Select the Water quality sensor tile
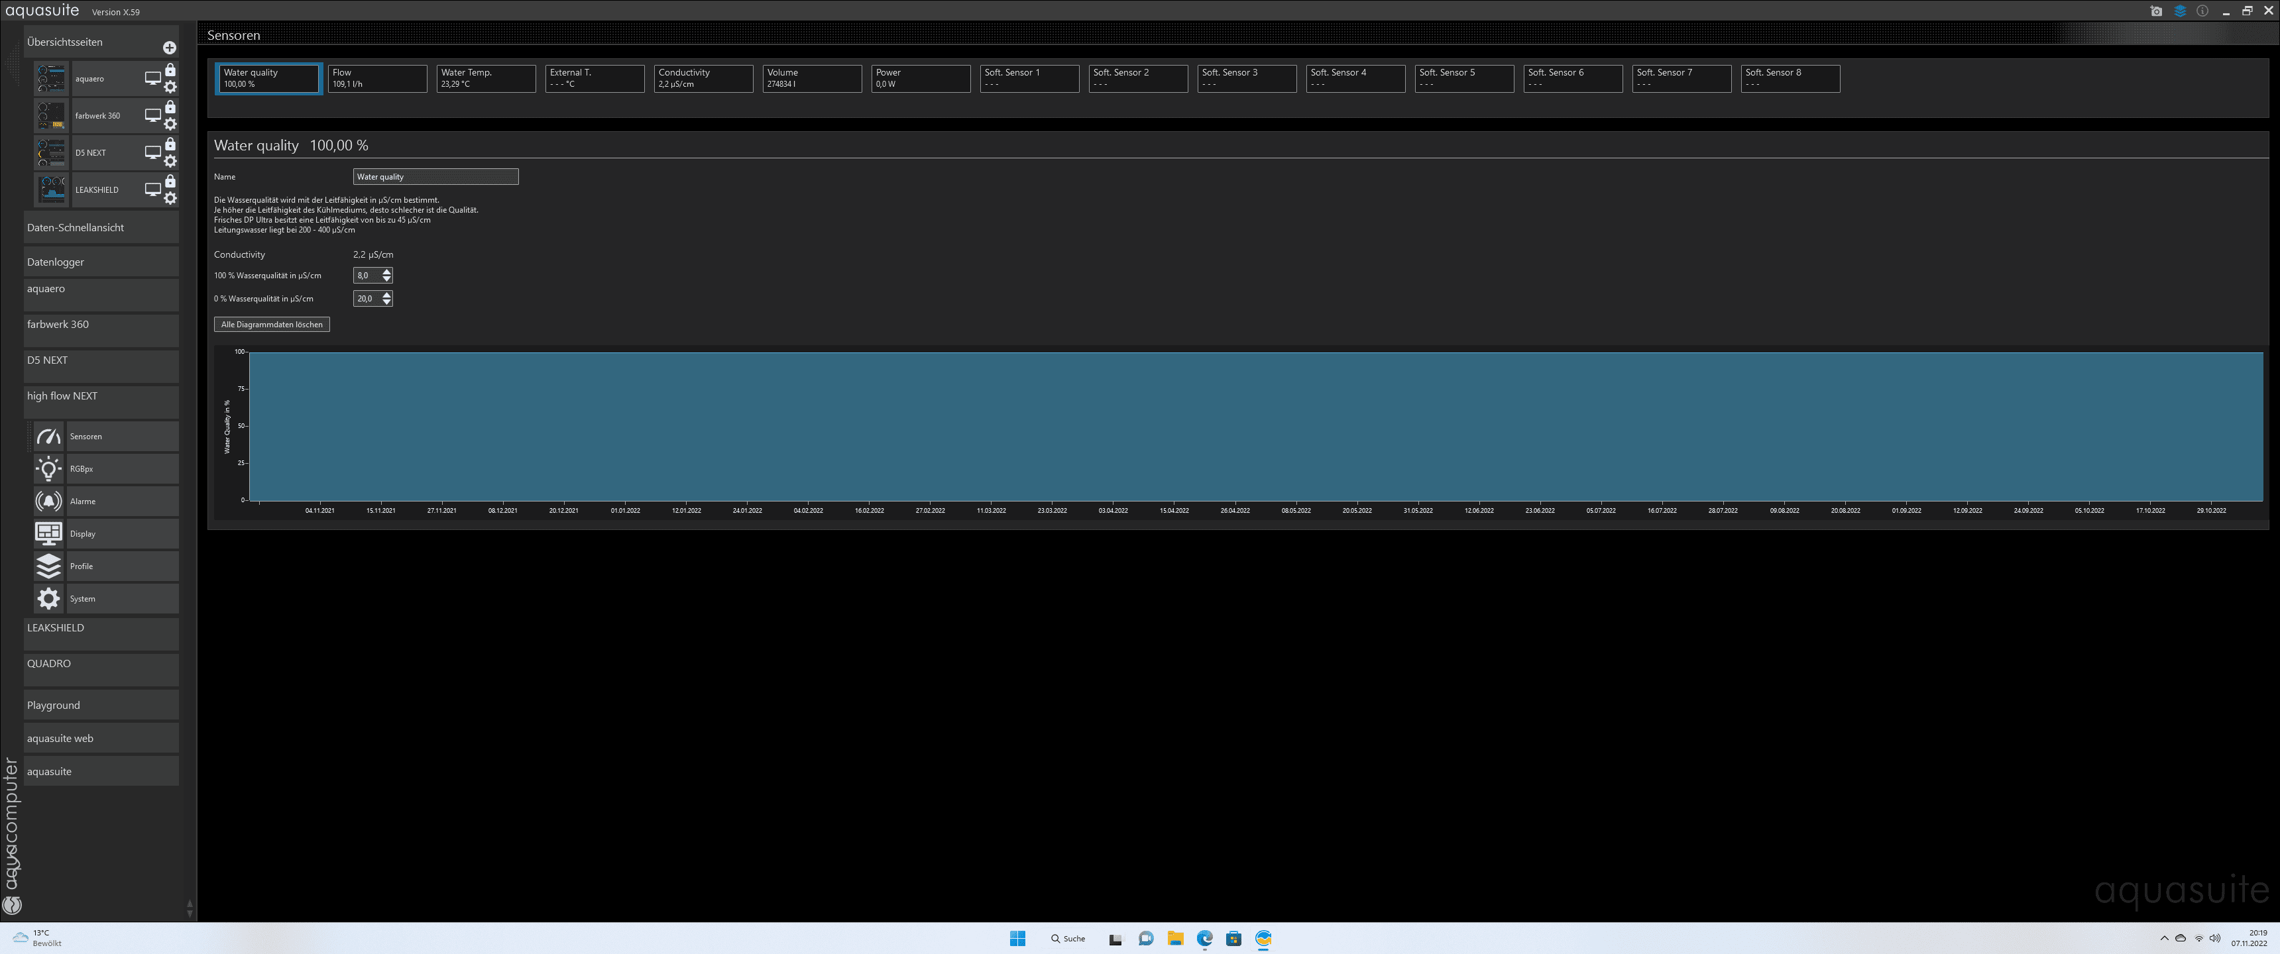This screenshot has height=954, width=2280. pyautogui.click(x=268, y=79)
